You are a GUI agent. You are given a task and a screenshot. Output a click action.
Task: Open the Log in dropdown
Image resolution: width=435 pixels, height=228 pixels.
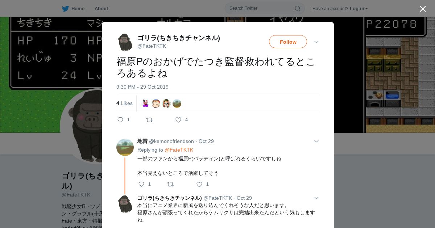coord(359,9)
